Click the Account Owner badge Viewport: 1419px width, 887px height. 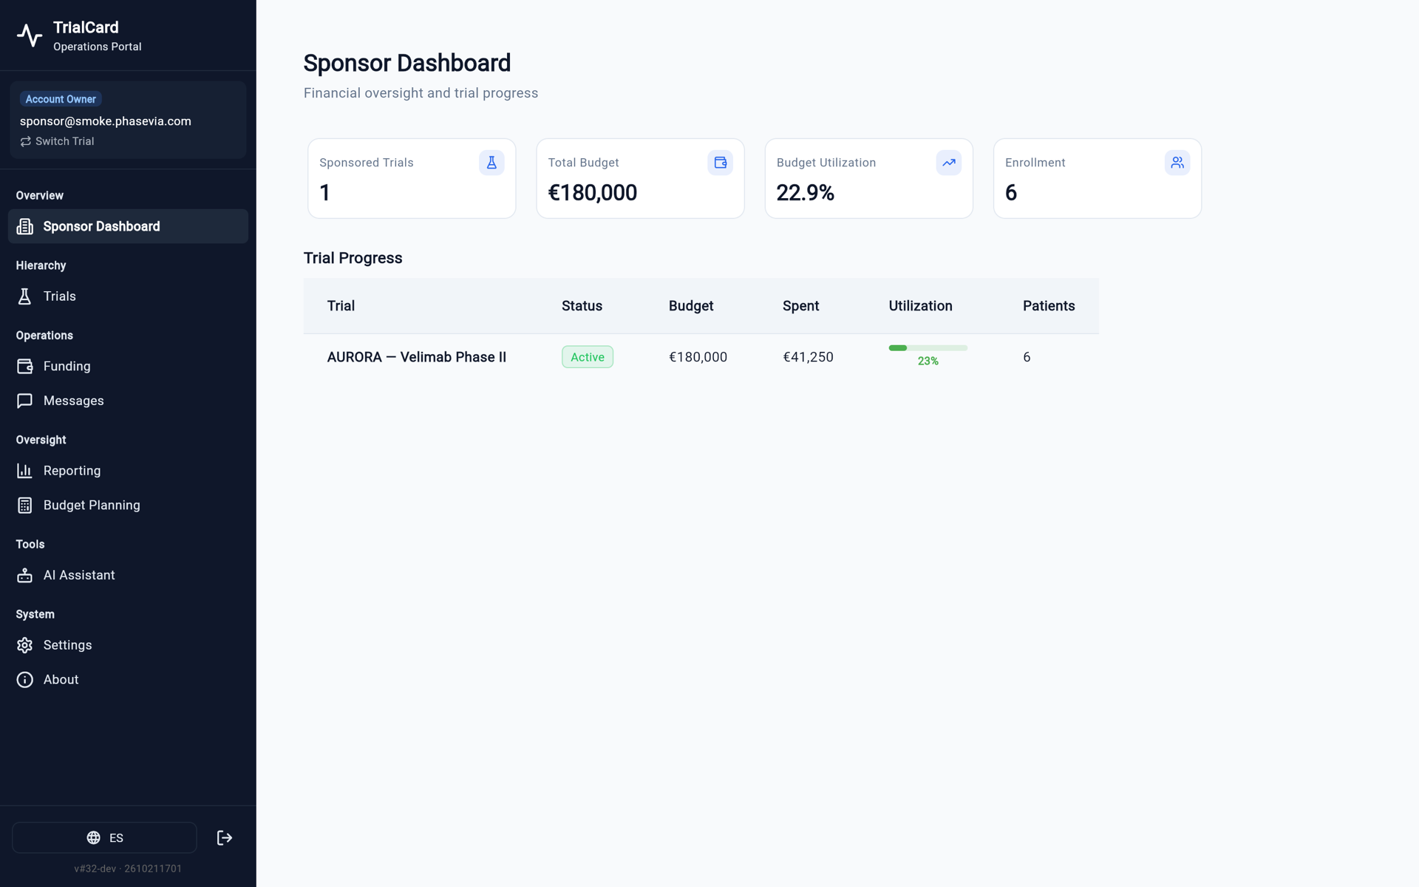pyautogui.click(x=61, y=99)
